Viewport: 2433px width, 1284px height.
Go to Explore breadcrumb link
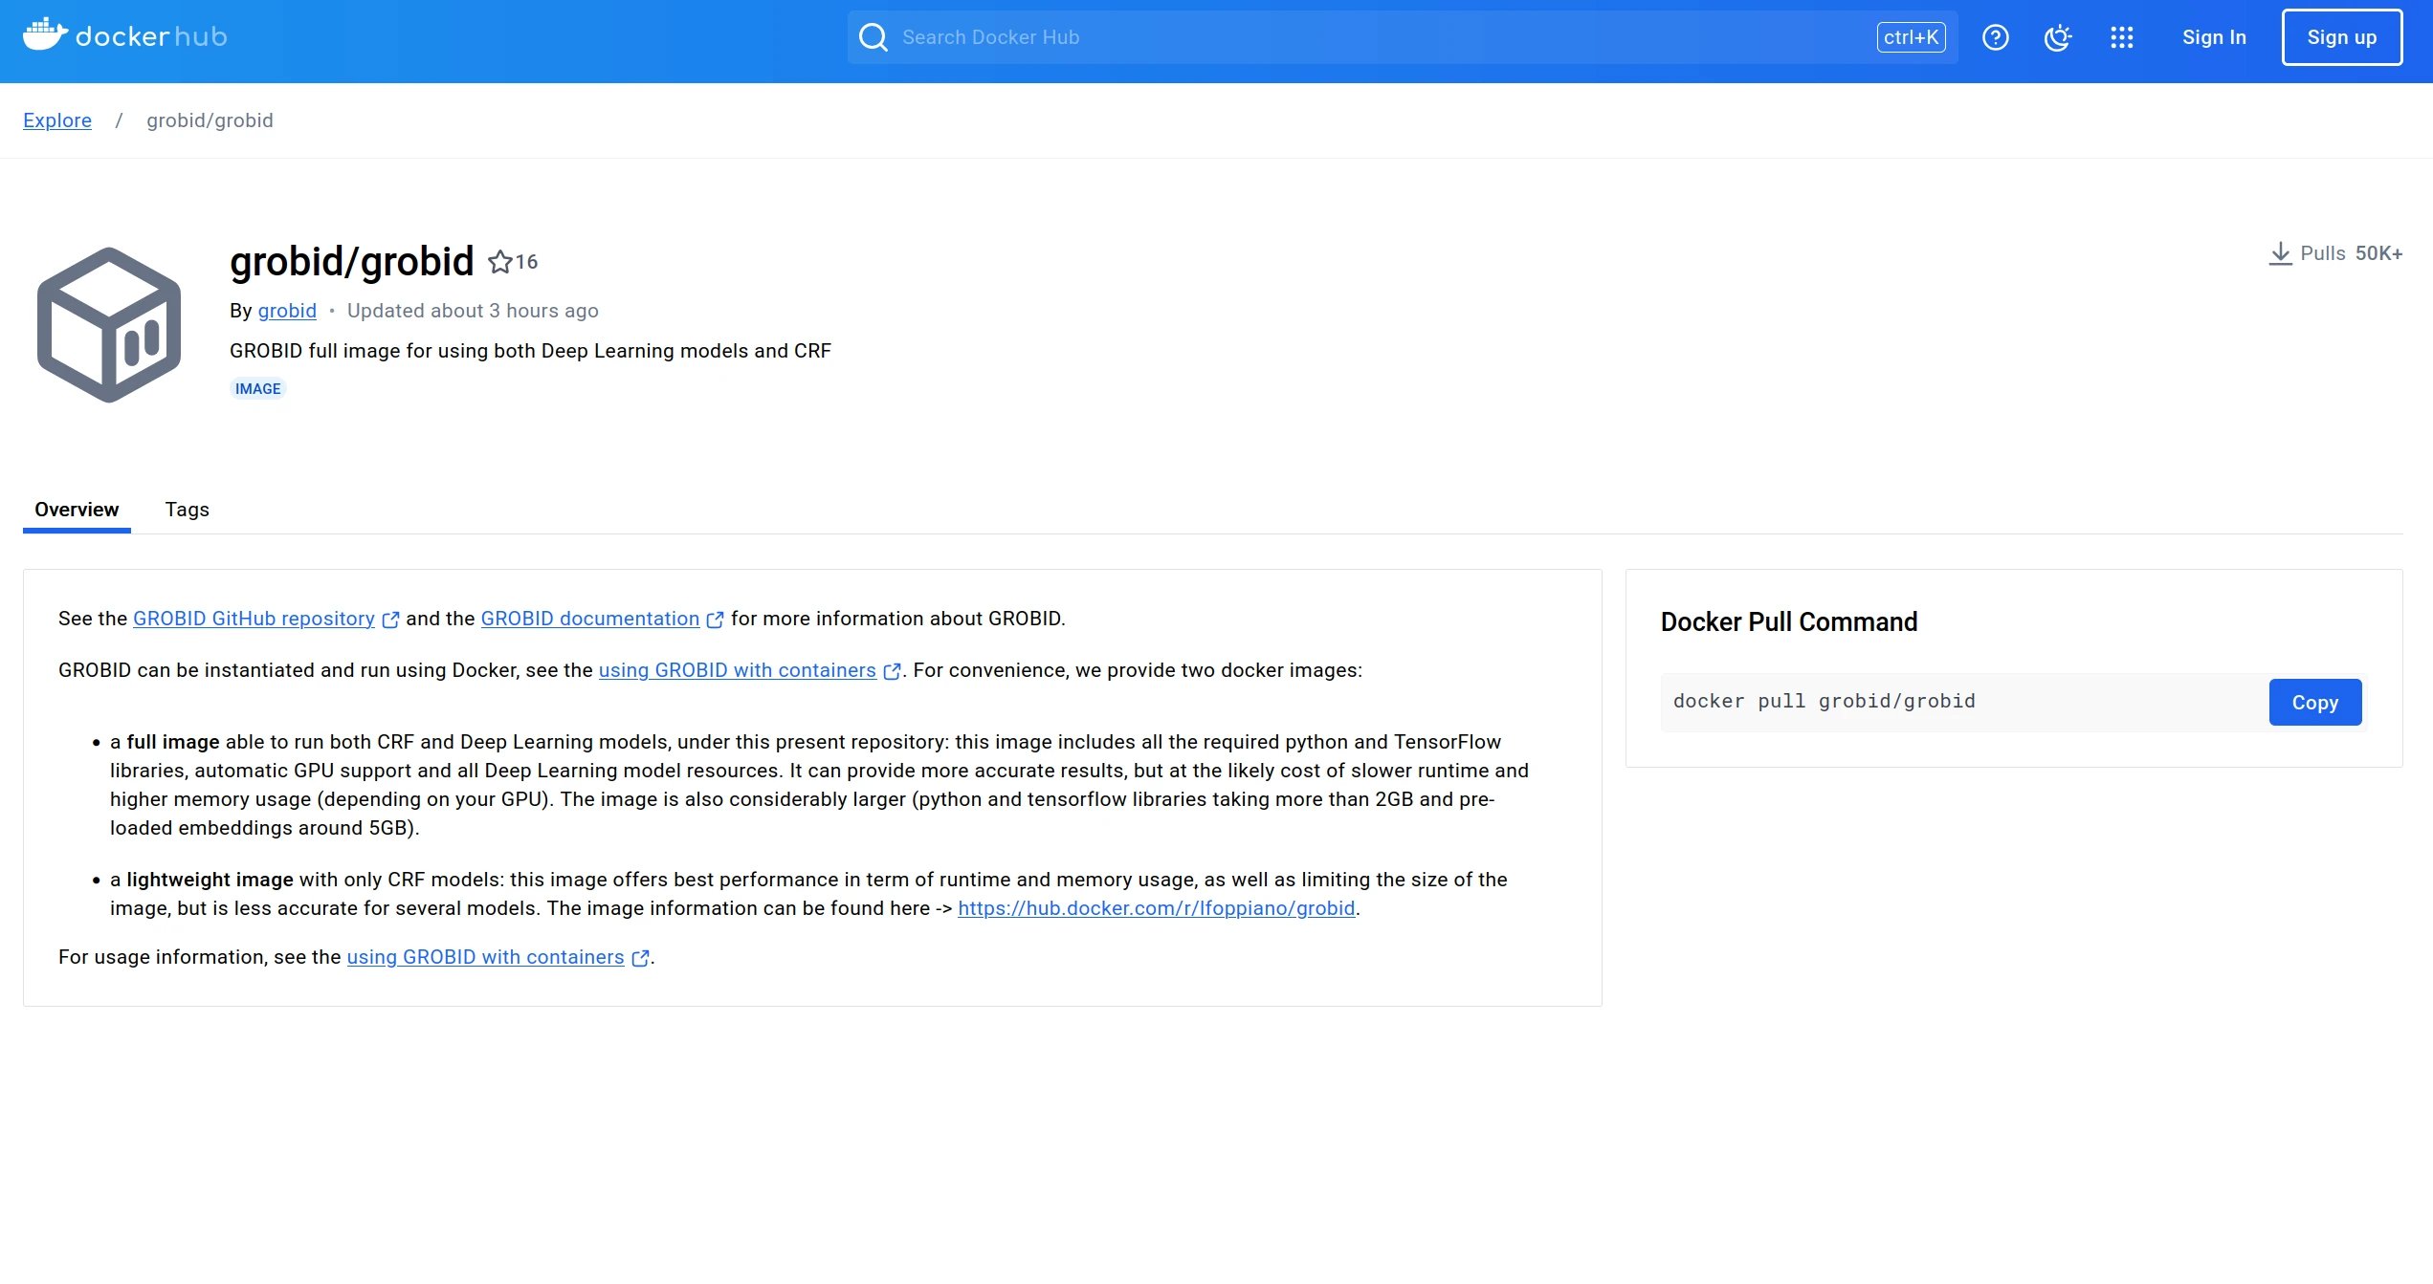click(57, 120)
